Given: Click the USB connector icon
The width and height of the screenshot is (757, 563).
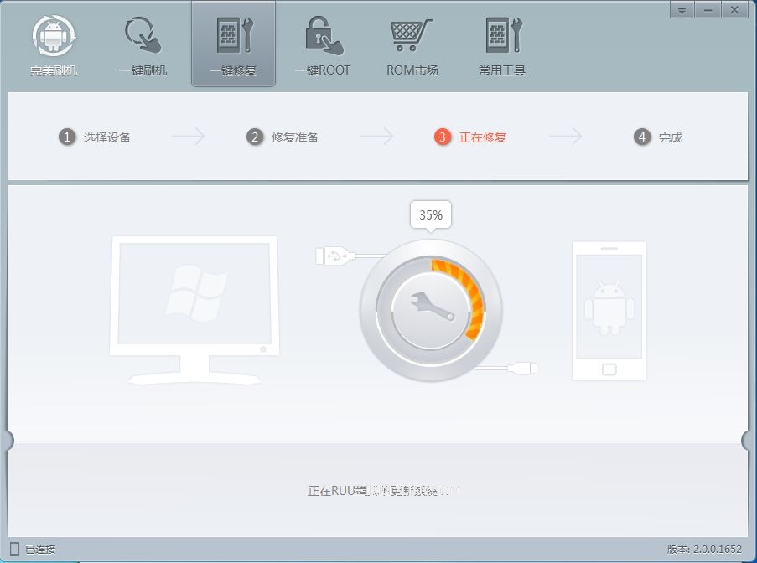Looking at the screenshot, I should [333, 256].
